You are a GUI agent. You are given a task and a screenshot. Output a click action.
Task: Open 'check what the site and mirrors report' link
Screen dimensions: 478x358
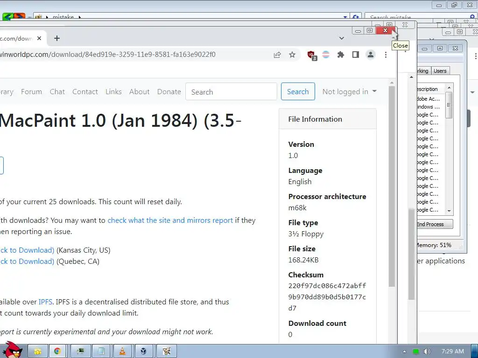pos(170,220)
